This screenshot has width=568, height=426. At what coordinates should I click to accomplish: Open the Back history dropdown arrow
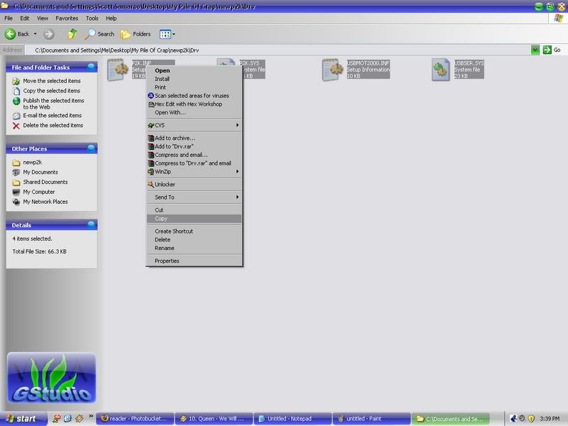pyautogui.click(x=35, y=34)
